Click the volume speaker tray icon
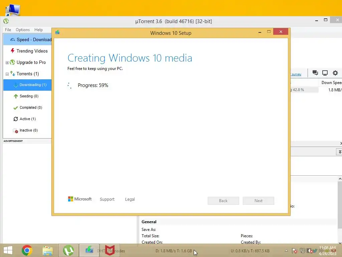The width and height of the screenshot is (342, 257). tap(310, 251)
